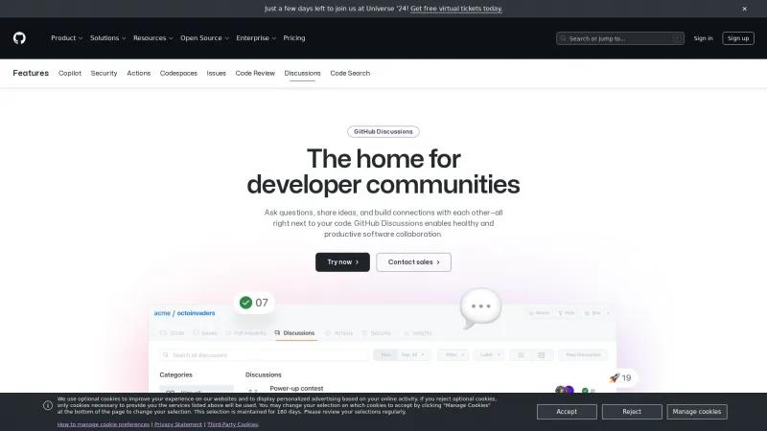This screenshot has height=431, width=767.
Task: Reject optional cookies
Action: [x=632, y=412]
